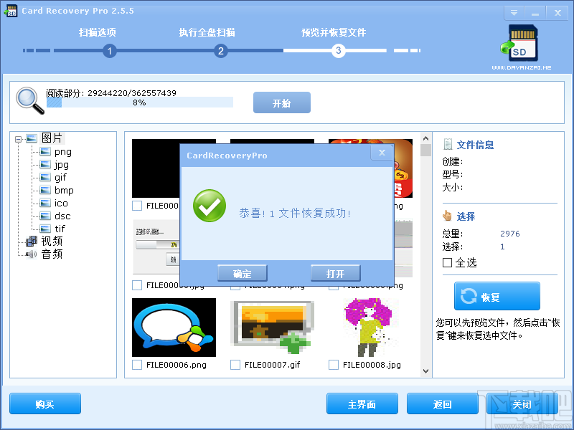This screenshot has height=430, width=574.
Task: Click the 选择 hand pointer icon
Action: [447, 216]
